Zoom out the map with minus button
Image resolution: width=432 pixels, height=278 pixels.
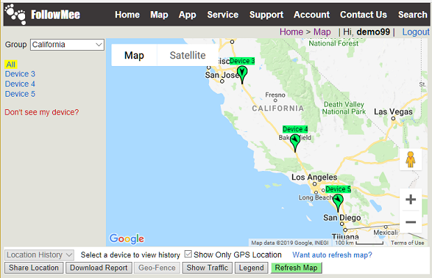click(410, 222)
